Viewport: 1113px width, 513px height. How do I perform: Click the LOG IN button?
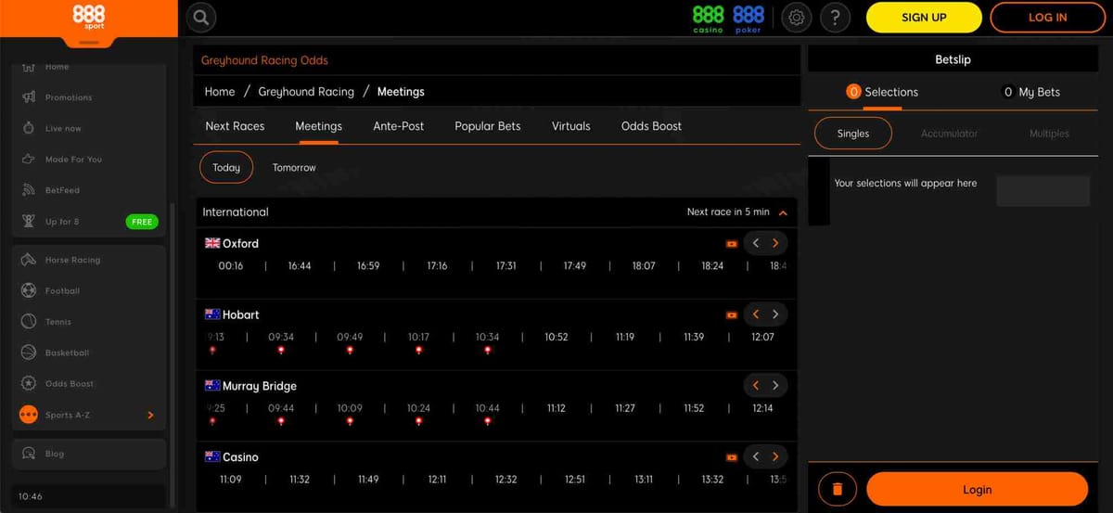[1048, 18]
